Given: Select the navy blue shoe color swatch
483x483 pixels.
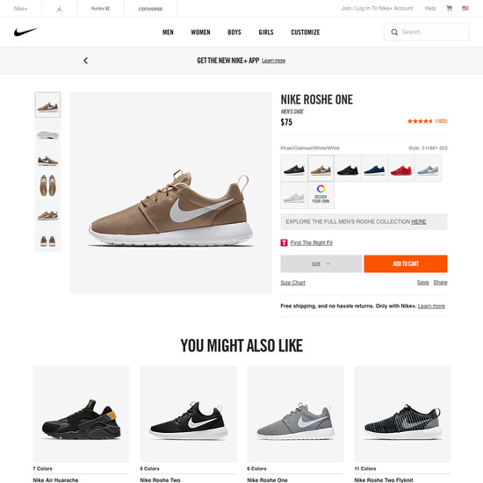Looking at the screenshot, I should point(374,169).
